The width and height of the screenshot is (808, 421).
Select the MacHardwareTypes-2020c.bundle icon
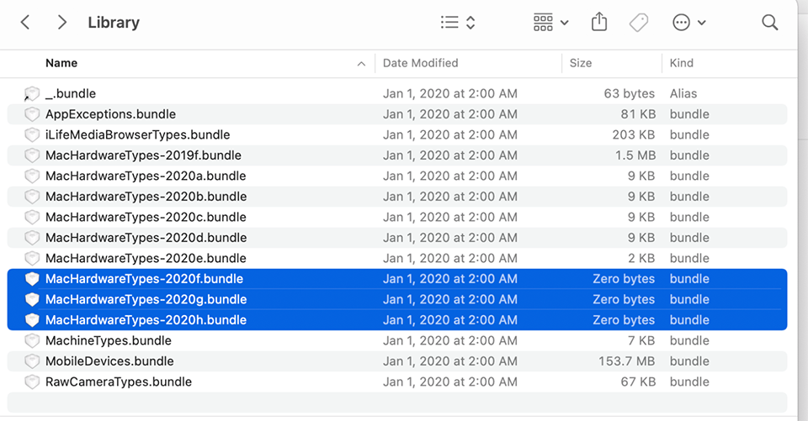(32, 217)
